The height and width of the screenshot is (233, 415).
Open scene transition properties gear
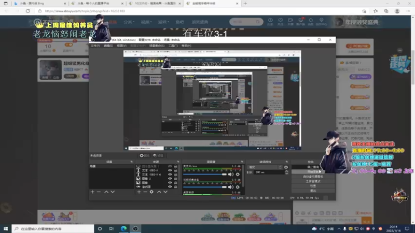coord(286,167)
